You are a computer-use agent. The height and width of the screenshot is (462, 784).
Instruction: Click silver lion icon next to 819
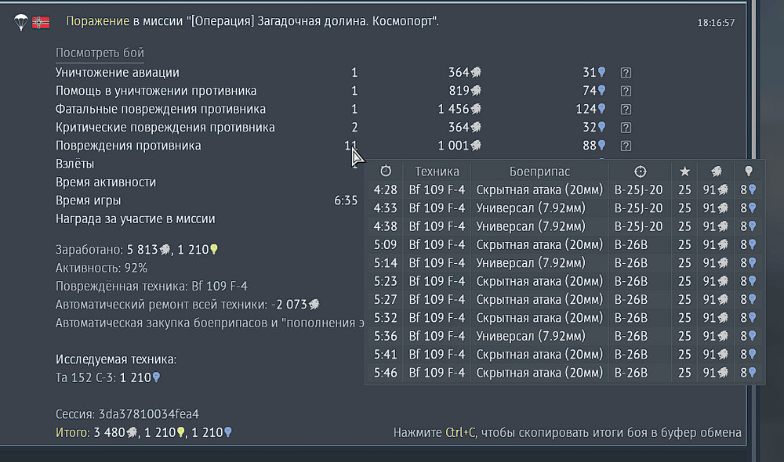point(476,90)
